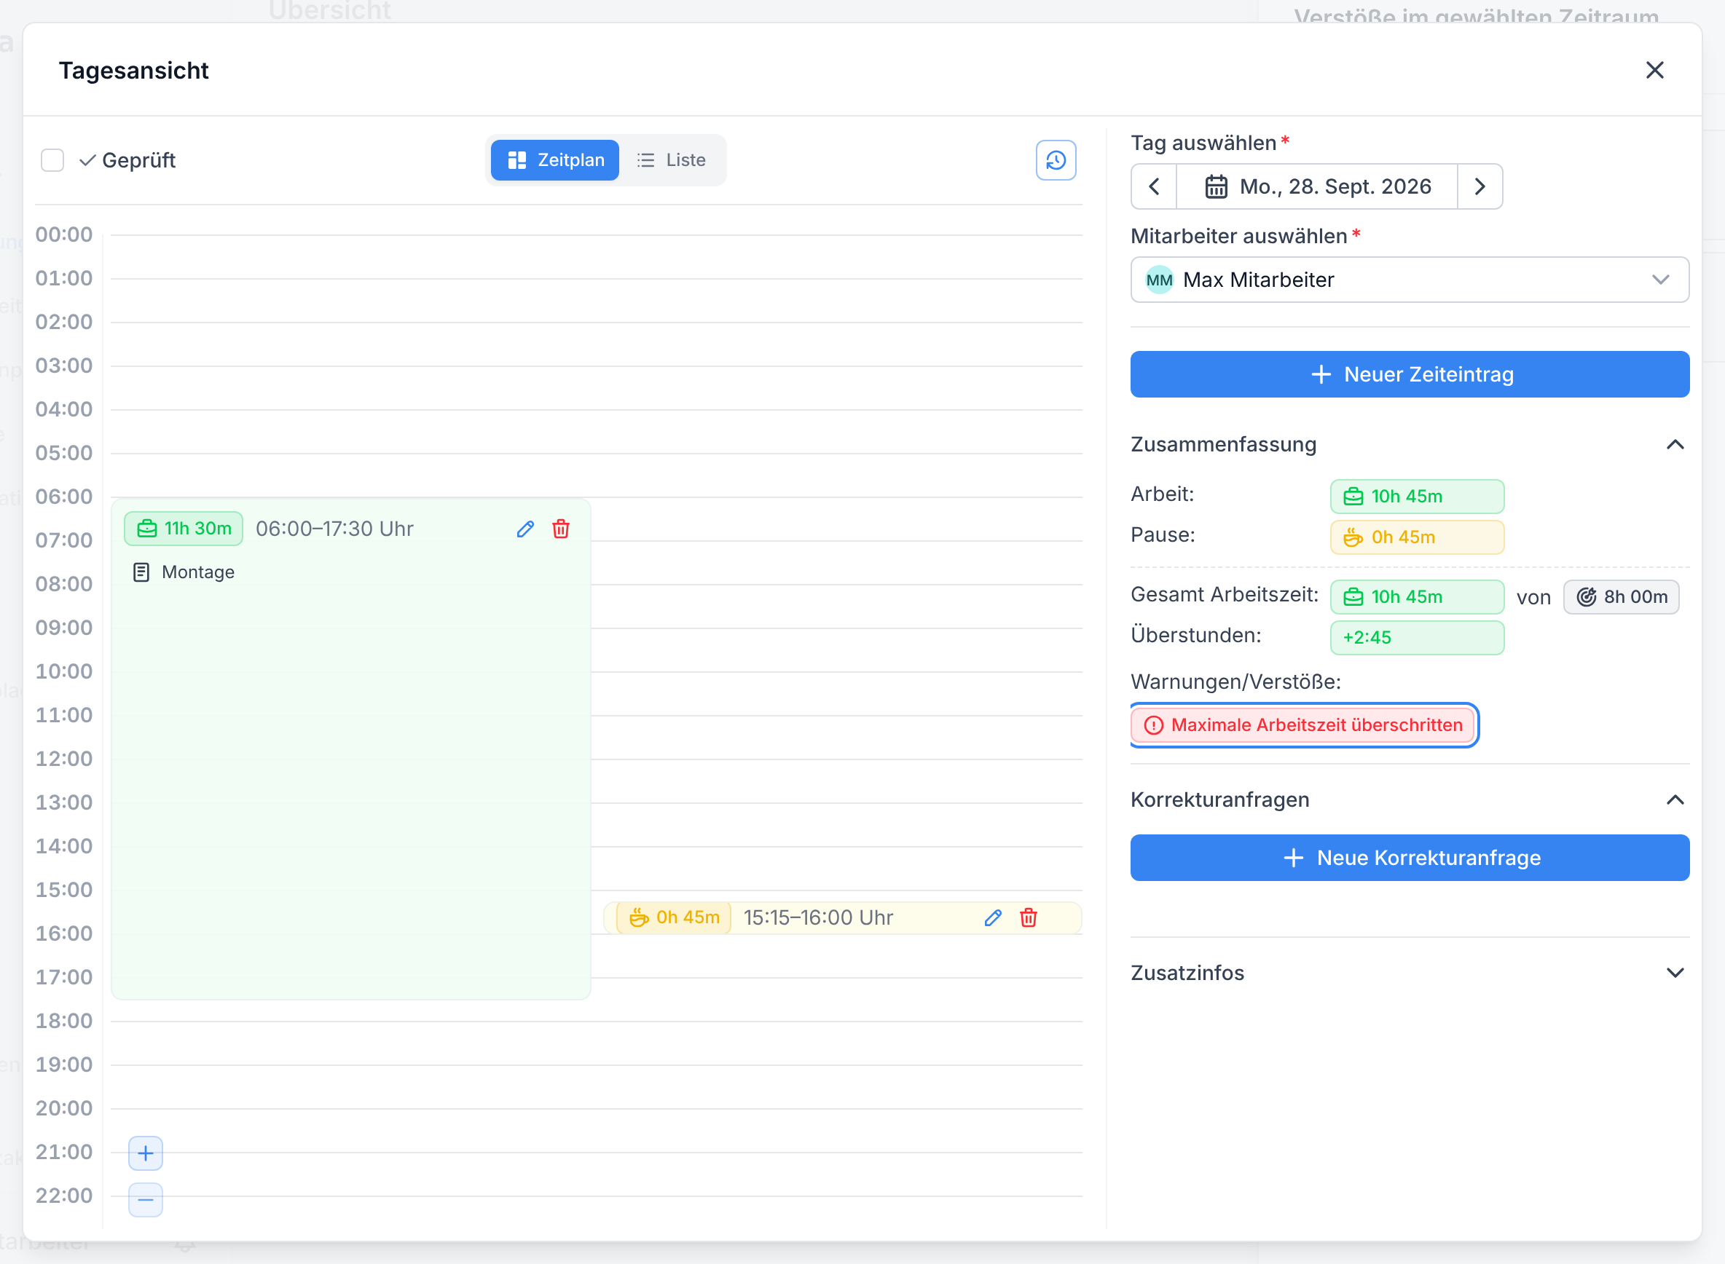Delete the 15:15–16:00 break entry
Screen dimensions: 1725x1264
click(1029, 917)
